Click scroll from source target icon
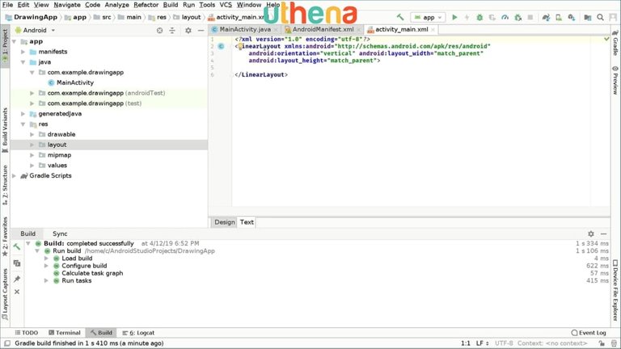 [x=159, y=30]
